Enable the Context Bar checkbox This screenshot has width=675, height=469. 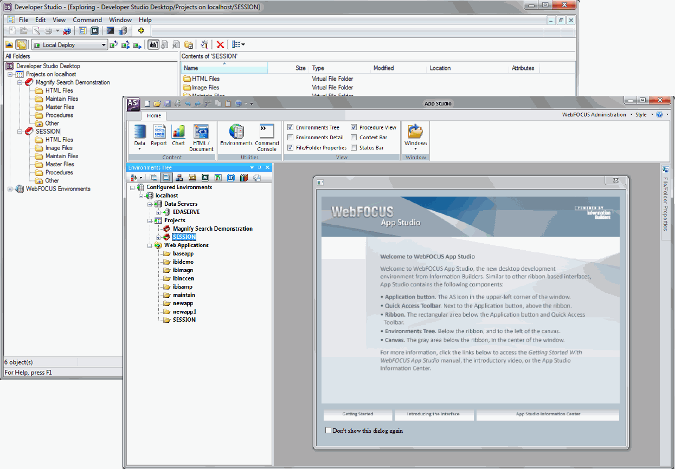point(354,138)
